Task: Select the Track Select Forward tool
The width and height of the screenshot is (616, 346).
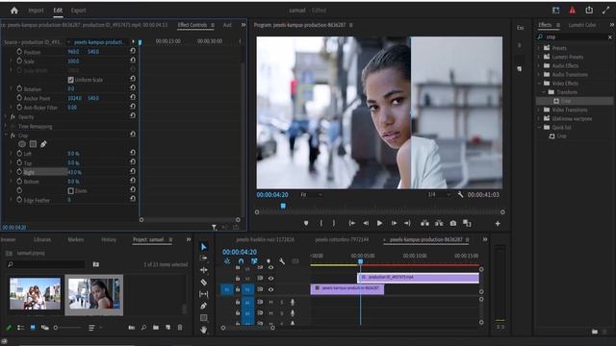Action: click(203, 259)
